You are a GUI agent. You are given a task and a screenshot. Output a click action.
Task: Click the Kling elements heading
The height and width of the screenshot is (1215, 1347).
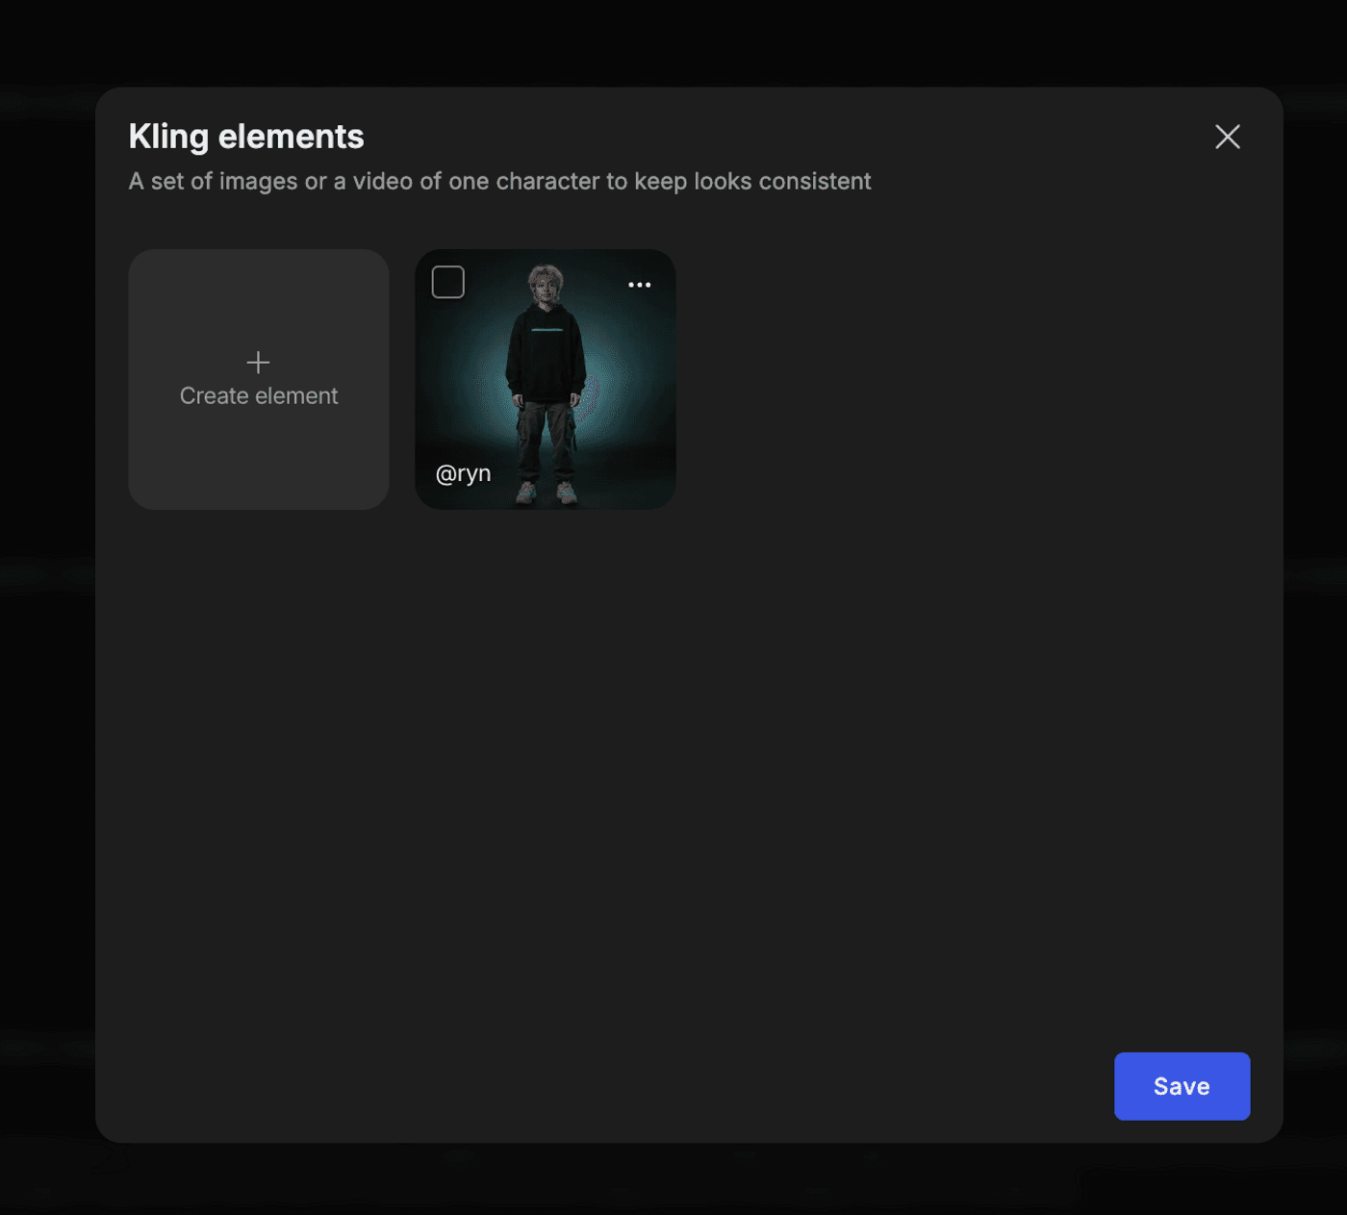[x=246, y=137]
